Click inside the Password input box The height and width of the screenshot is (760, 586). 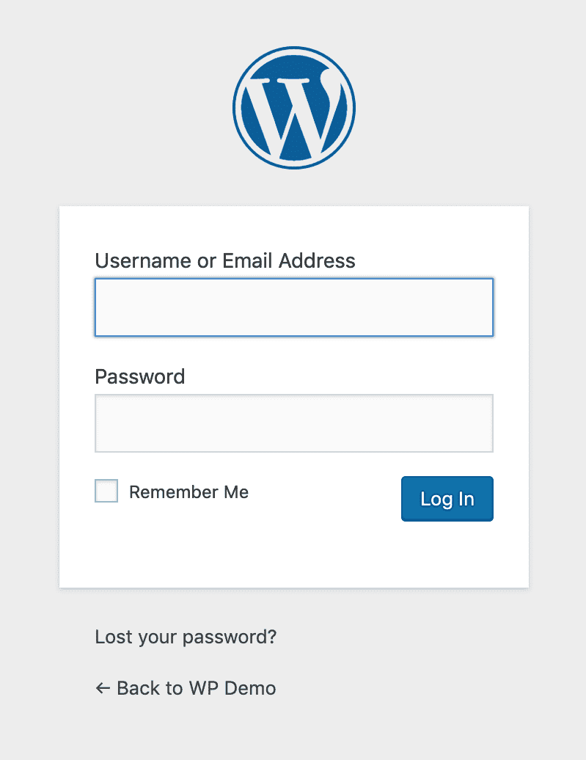coord(293,423)
